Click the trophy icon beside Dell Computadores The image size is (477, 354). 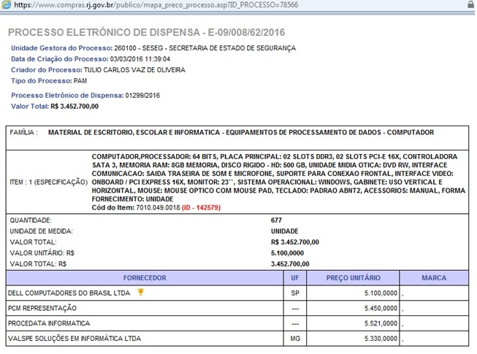pyautogui.click(x=141, y=292)
